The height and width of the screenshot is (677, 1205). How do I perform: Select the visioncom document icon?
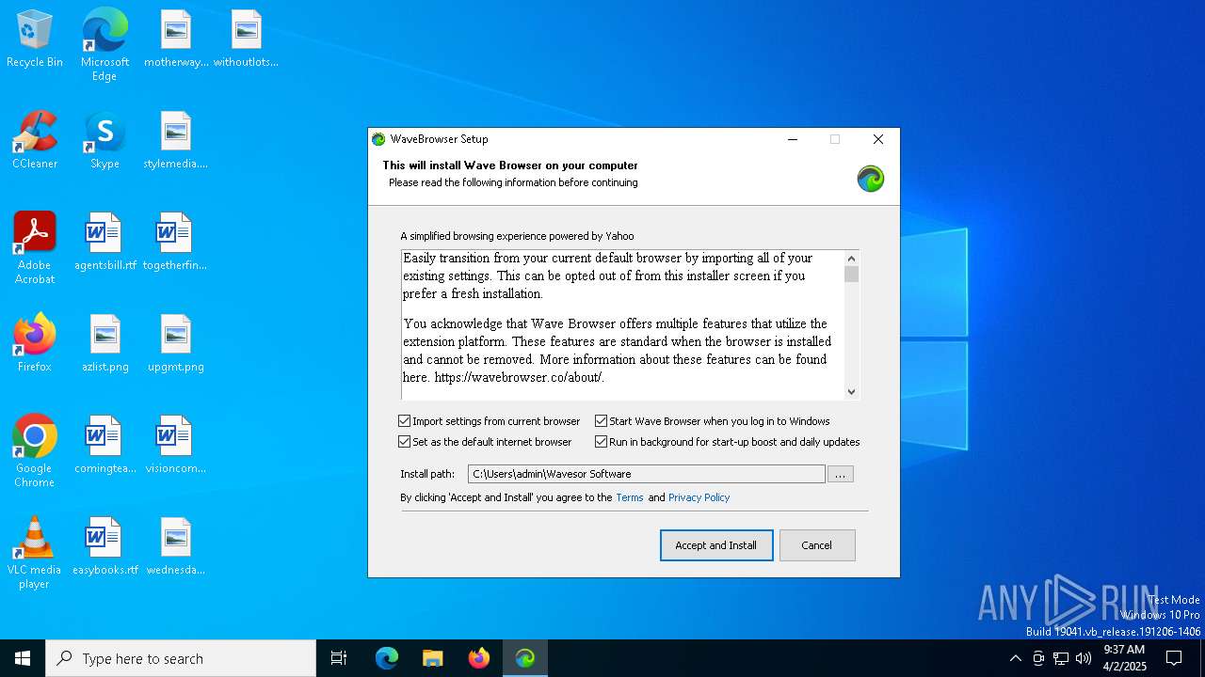(x=175, y=446)
